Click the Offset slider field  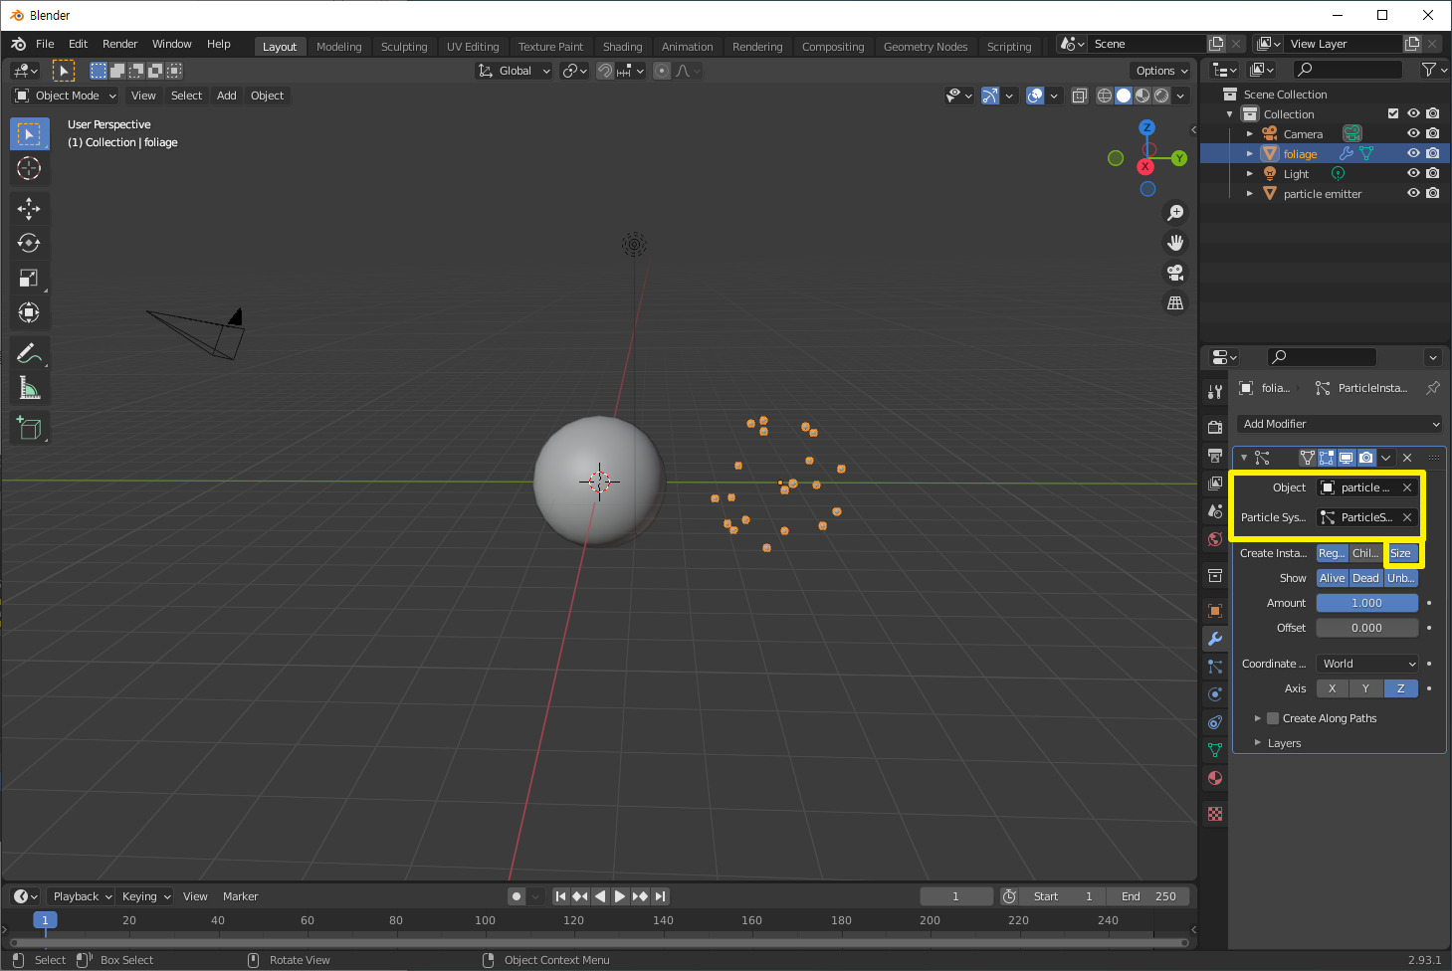point(1367,628)
